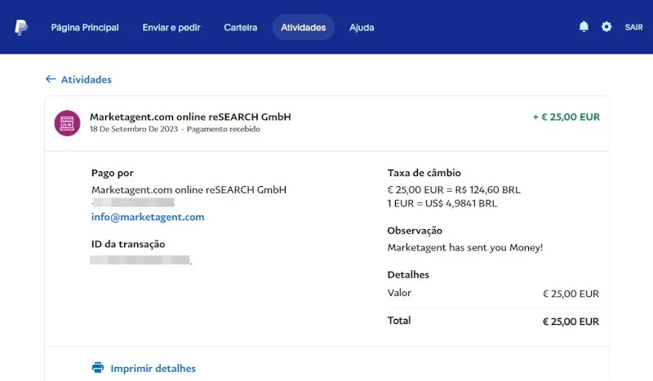
Task: Click the Pagamento recebido status text
Action: pos(223,129)
